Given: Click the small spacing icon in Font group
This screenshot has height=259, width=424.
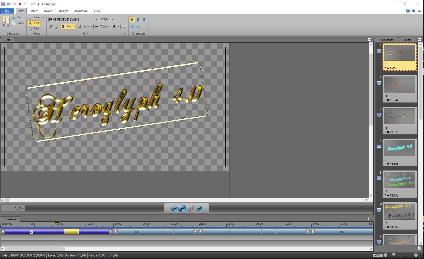Looking at the screenshot, I should [124, 26].
